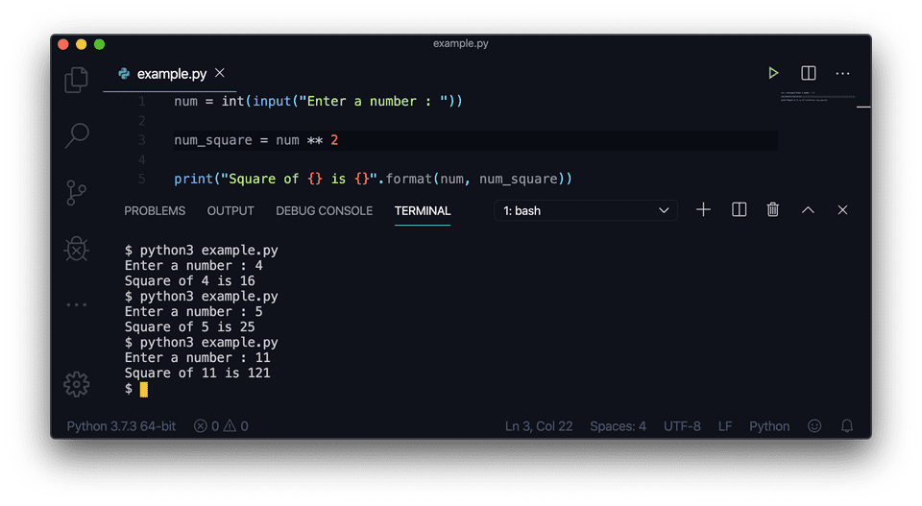Screen dimensions: 922x506
Task: Click the yellow minimize window button
Action: click(x=81, y=44)
